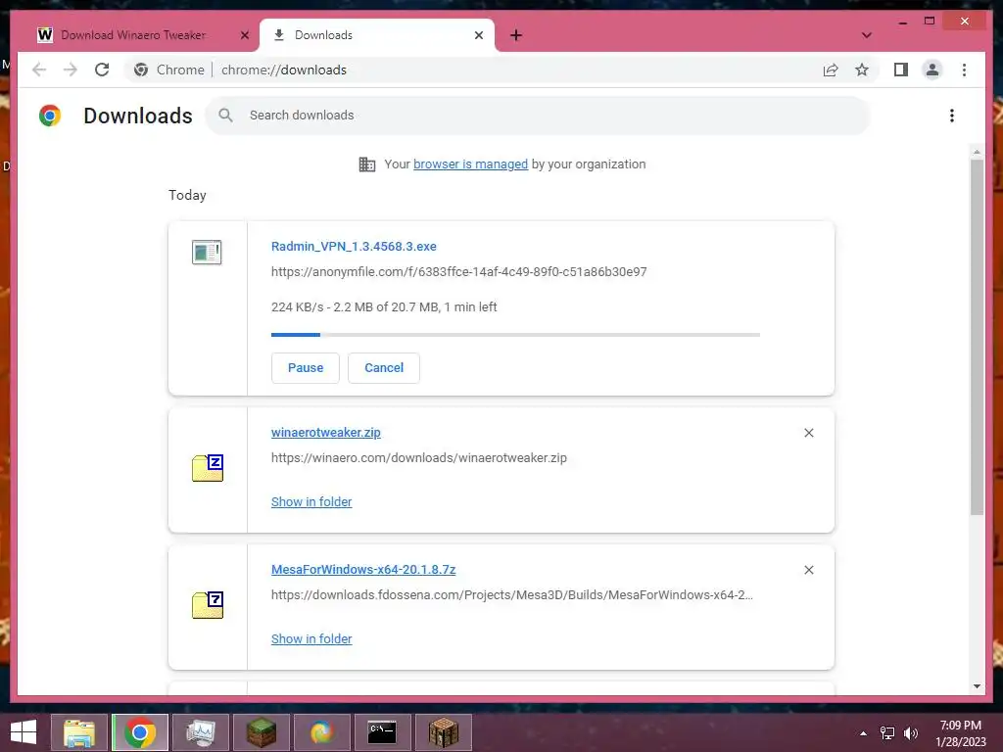Click the page vertical scrollbar thumb

click(977, 337)
